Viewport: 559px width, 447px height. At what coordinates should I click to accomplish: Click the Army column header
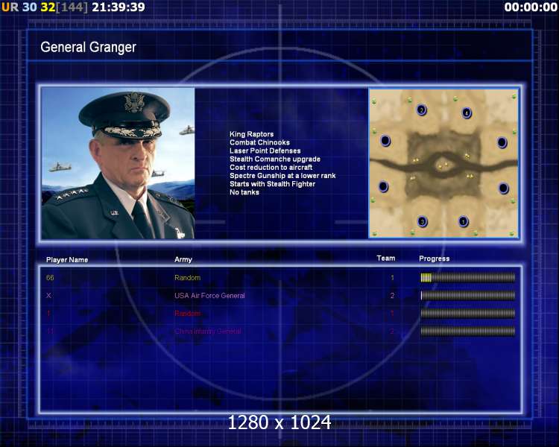pos(183,259)
